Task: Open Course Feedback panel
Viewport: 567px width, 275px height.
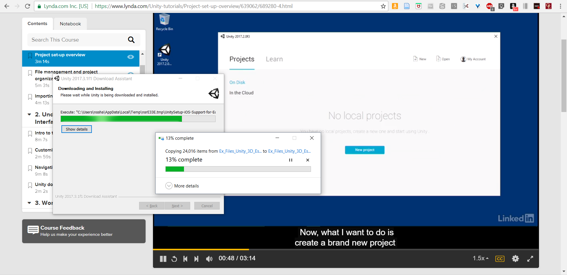Action: (84, 231)
